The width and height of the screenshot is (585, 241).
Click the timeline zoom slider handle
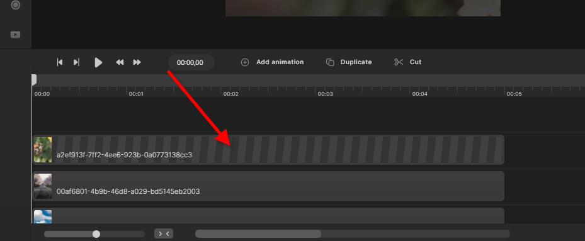(96, 234)
